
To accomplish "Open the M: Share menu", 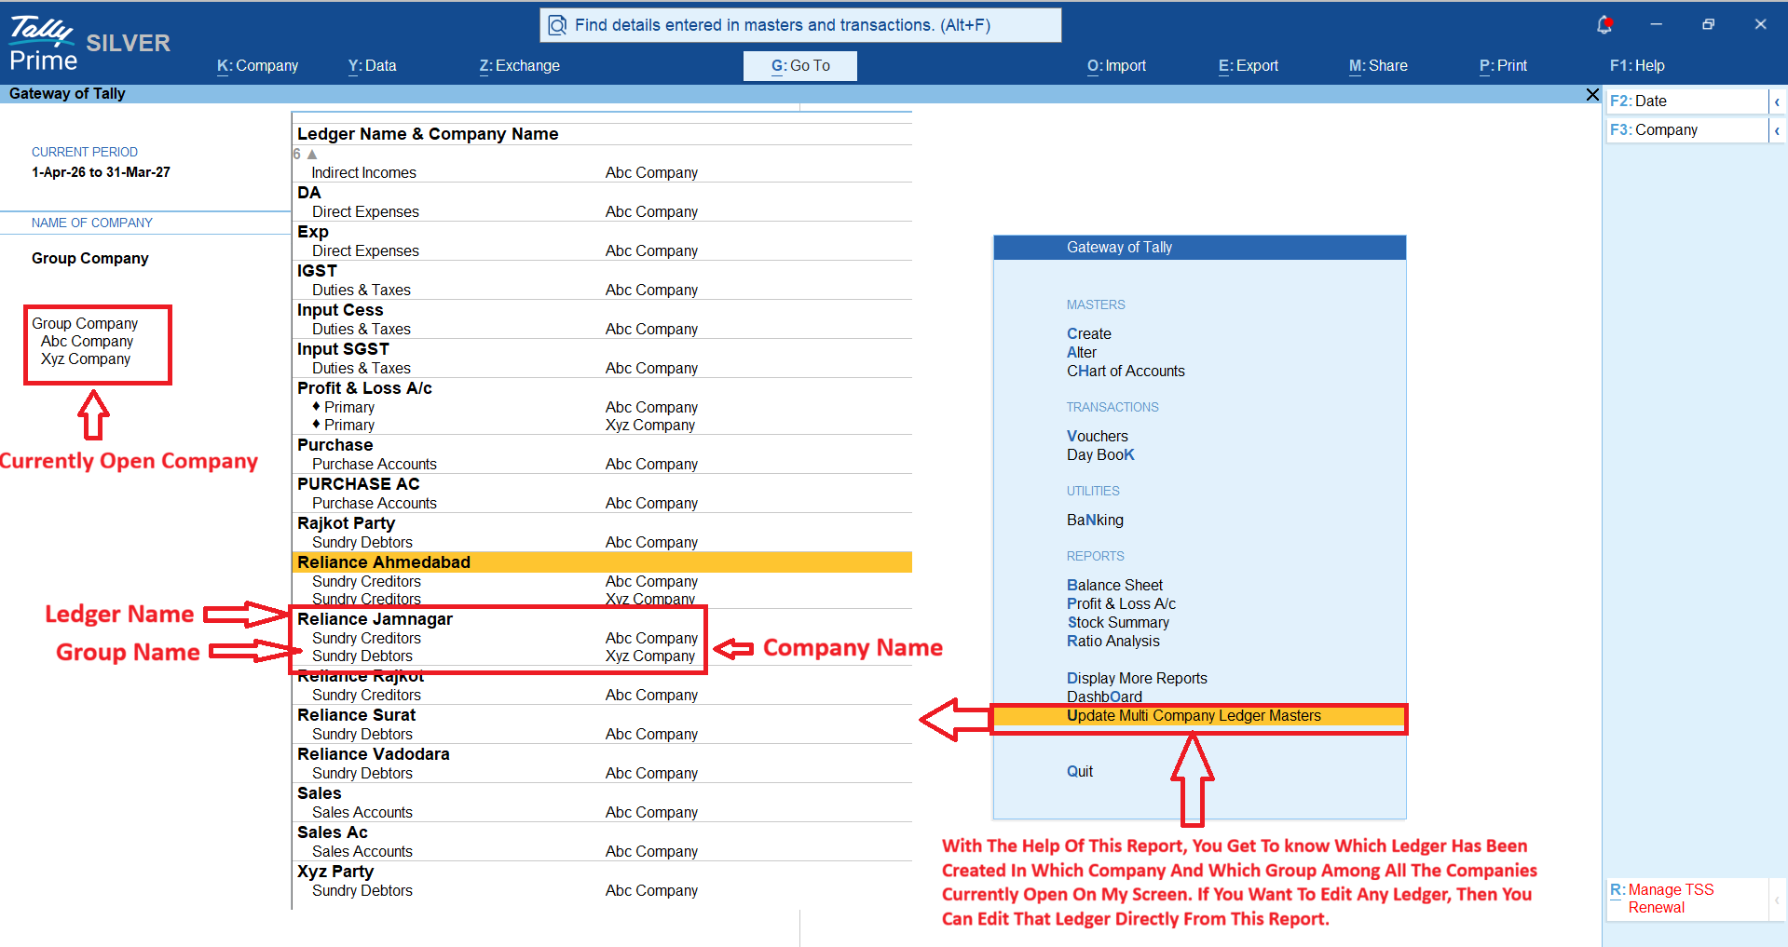I will pyautogui.click(x=1378, y=66).
